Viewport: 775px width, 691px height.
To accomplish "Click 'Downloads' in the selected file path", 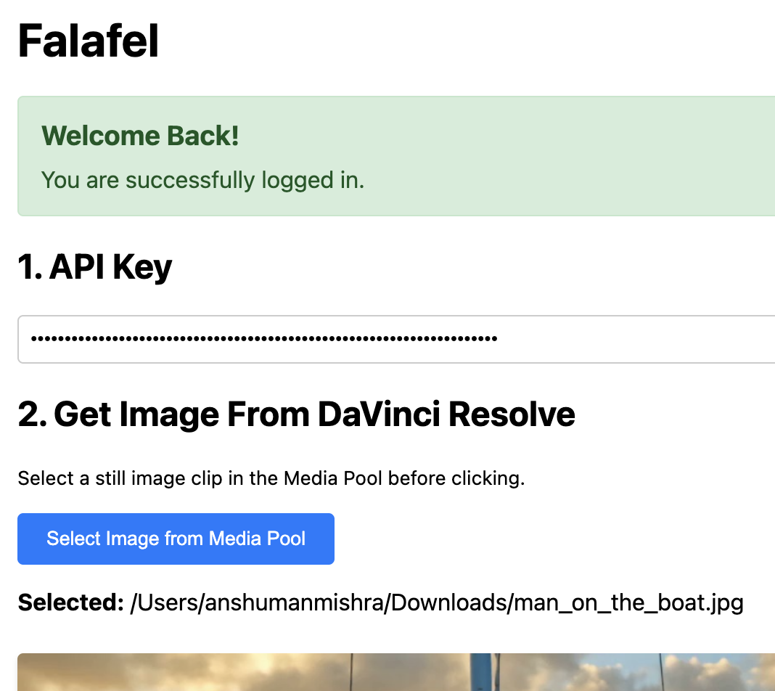I will pyautogui.click(x=448, y=602).
